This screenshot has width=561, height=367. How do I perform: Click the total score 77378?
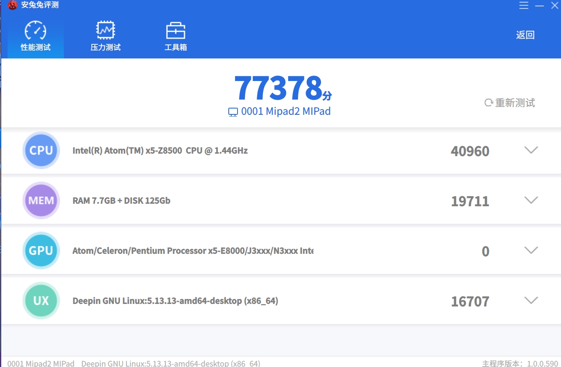click(x=278, y=88)
